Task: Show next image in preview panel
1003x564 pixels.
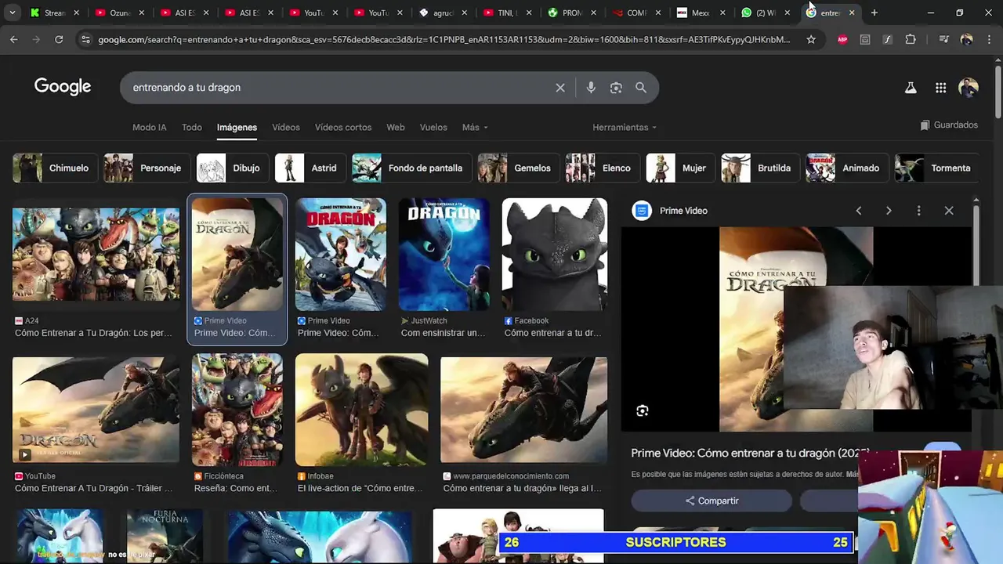Action: point(889,211)
